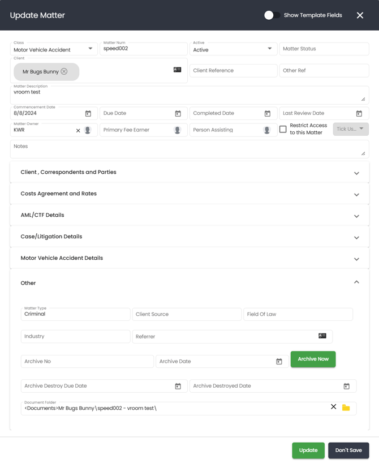Toggle Show Template Fields switch
This screenshot has height=463, width=379.
click(x=272, y=15)
